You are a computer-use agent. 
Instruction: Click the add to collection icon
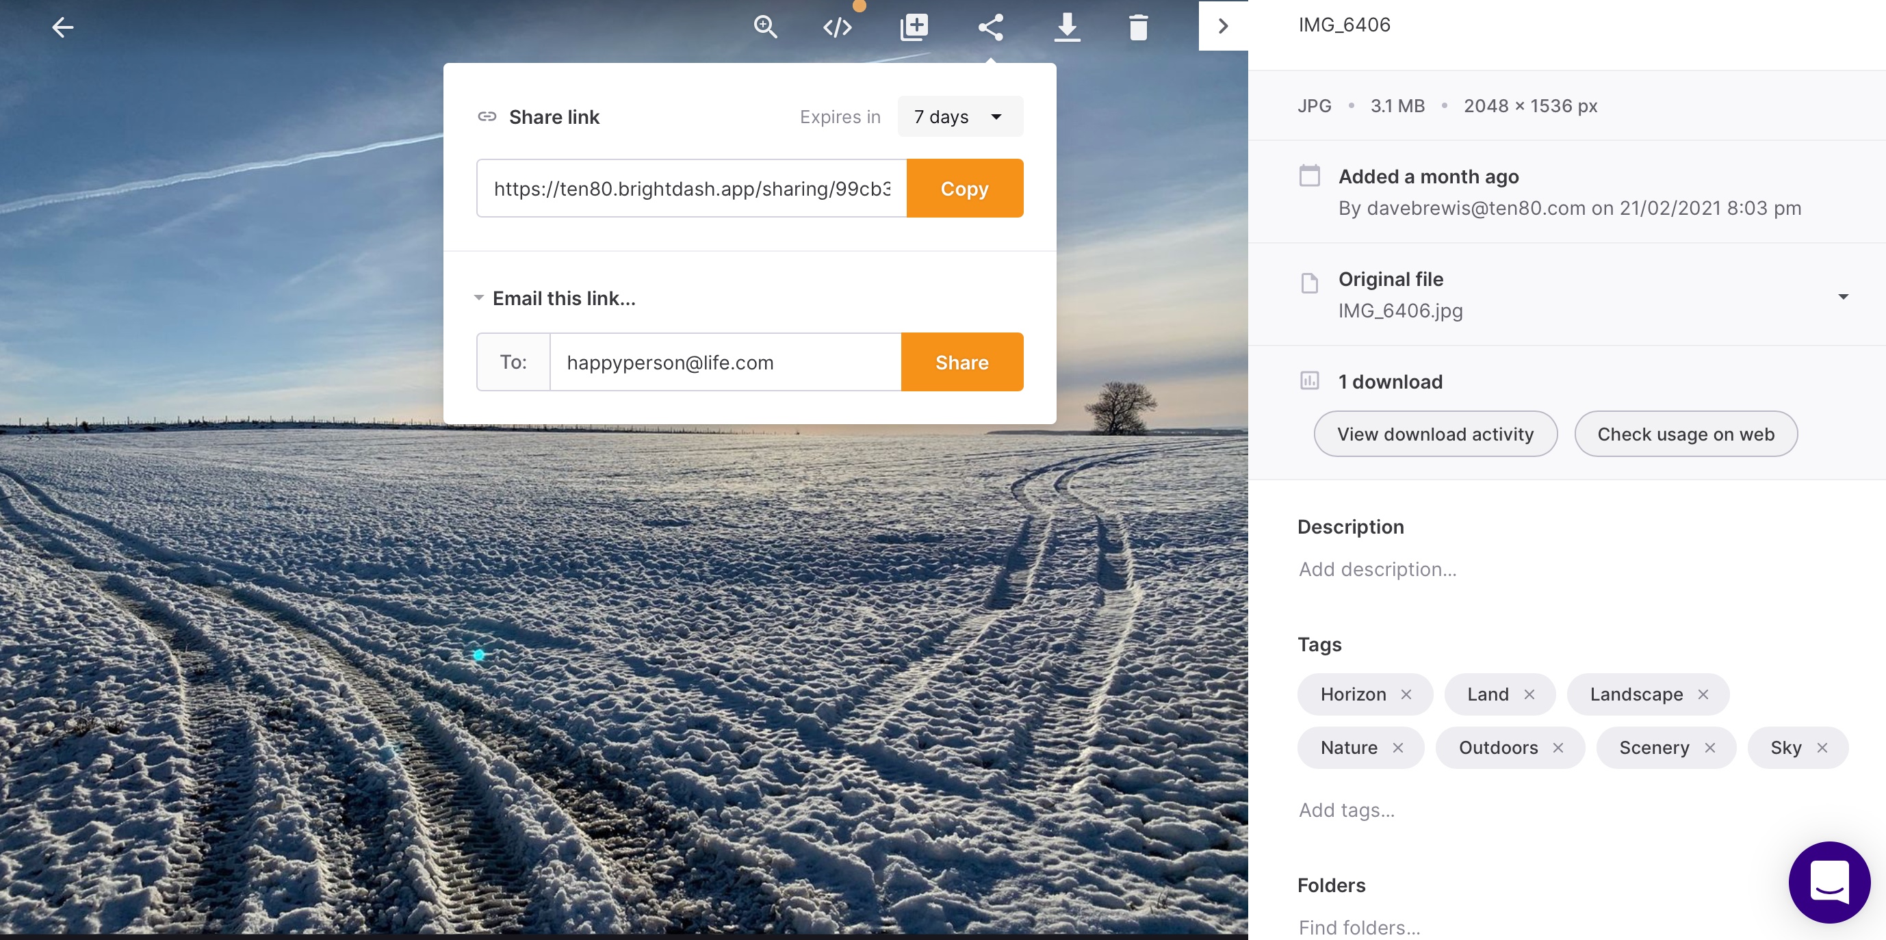click(914, 27)
